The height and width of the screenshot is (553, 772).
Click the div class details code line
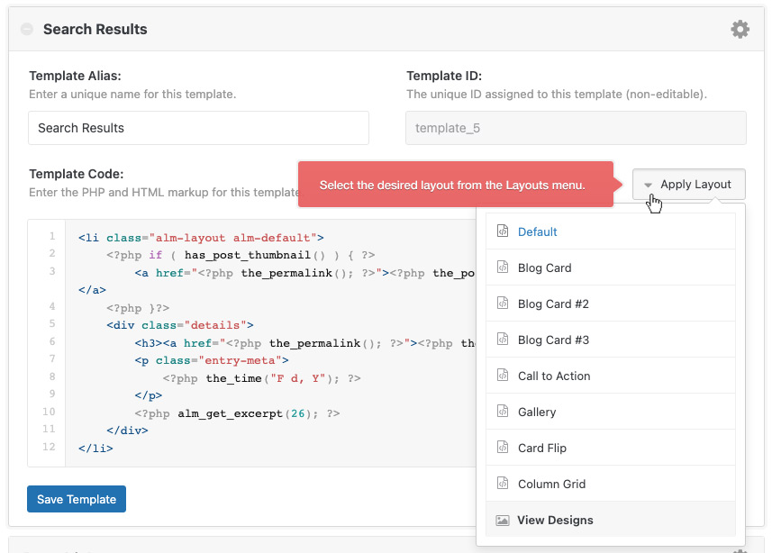pyautogui.click(x=179, y=325)
